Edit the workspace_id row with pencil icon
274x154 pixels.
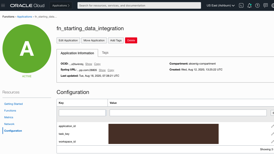coord(273,142)
